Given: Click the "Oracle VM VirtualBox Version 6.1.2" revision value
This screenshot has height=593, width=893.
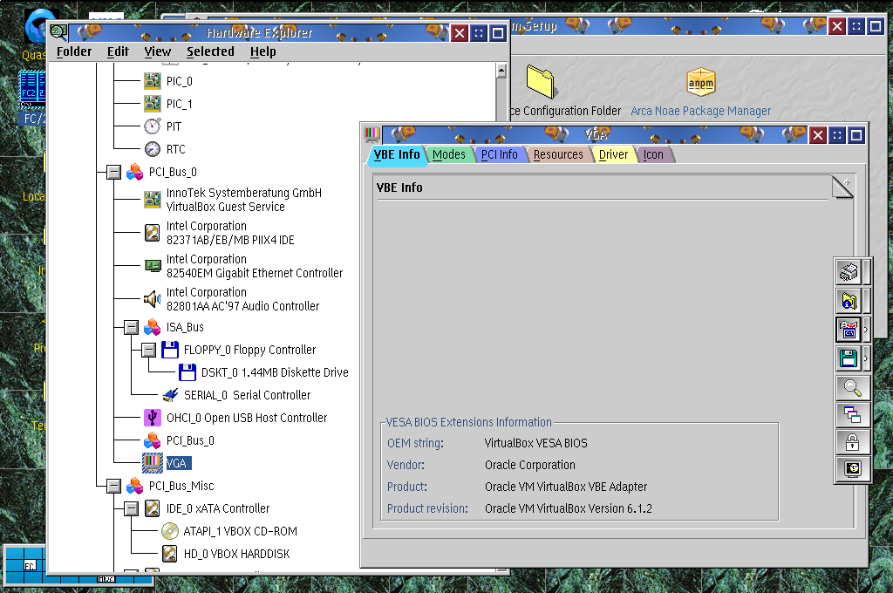Looking at the screenshot, I should (x=569, y=508).
